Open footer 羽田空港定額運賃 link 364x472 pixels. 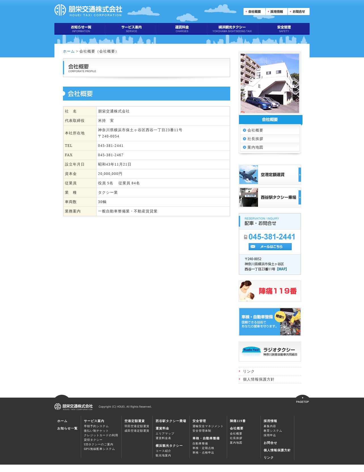click(137, 426)
